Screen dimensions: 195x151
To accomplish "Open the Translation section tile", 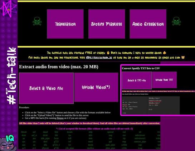I will click(65, 24).
